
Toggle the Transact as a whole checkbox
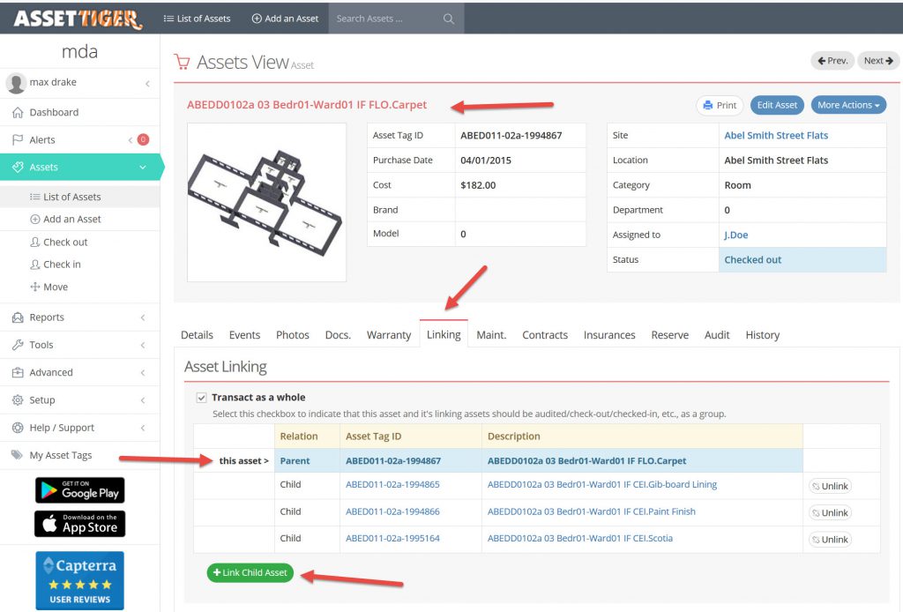201,398
